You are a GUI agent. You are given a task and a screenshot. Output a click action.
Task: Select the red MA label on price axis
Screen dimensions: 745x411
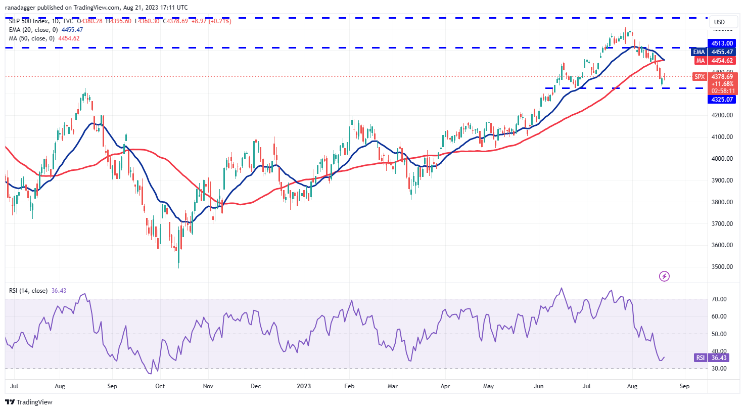(x=699, y=60)
